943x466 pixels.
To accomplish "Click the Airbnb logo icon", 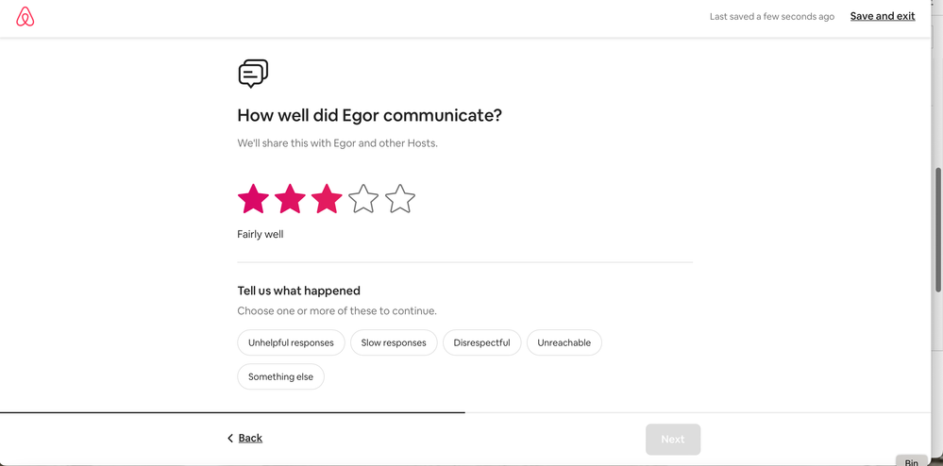I will click(25, 17).
